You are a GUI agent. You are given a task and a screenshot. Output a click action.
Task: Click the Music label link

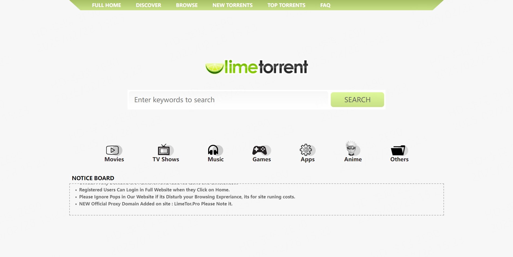pos(216,159)
